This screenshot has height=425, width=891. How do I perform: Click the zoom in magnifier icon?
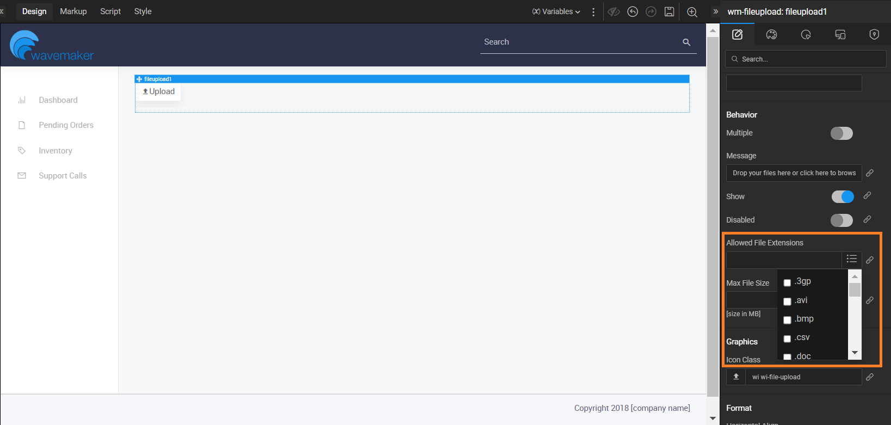click(692, 12)
